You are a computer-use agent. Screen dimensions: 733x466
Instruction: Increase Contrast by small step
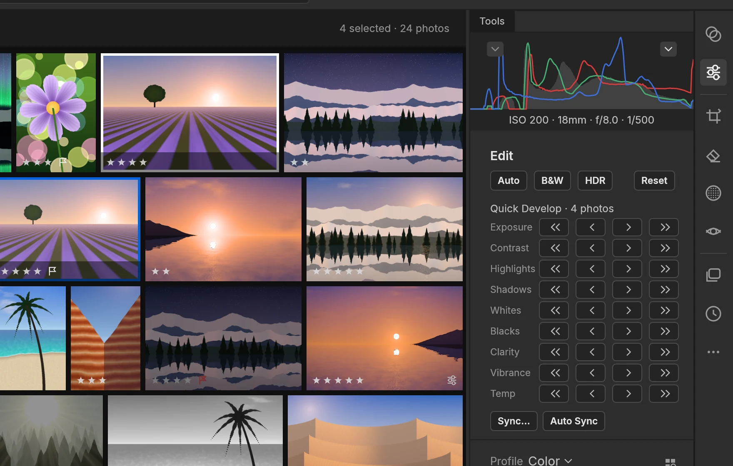(627, 248)
